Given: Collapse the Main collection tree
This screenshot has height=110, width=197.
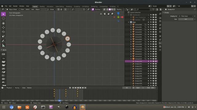Looking at the screenshot, I should (x=129, y=22).
